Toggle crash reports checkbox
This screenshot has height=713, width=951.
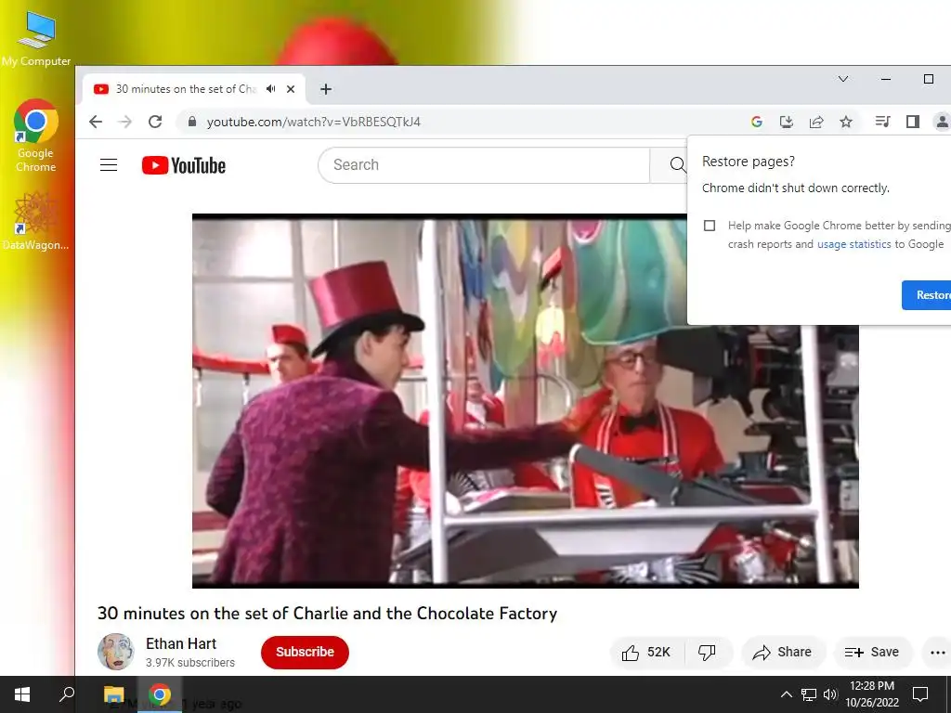tap(710, 226)
